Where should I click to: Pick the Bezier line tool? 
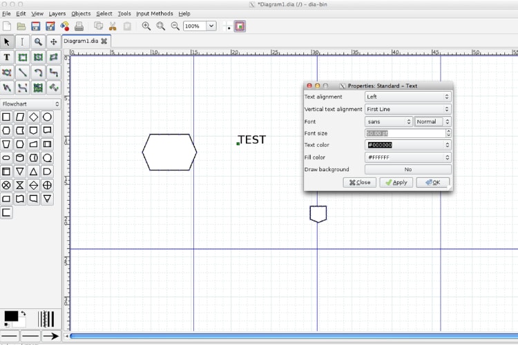(22, 88)
